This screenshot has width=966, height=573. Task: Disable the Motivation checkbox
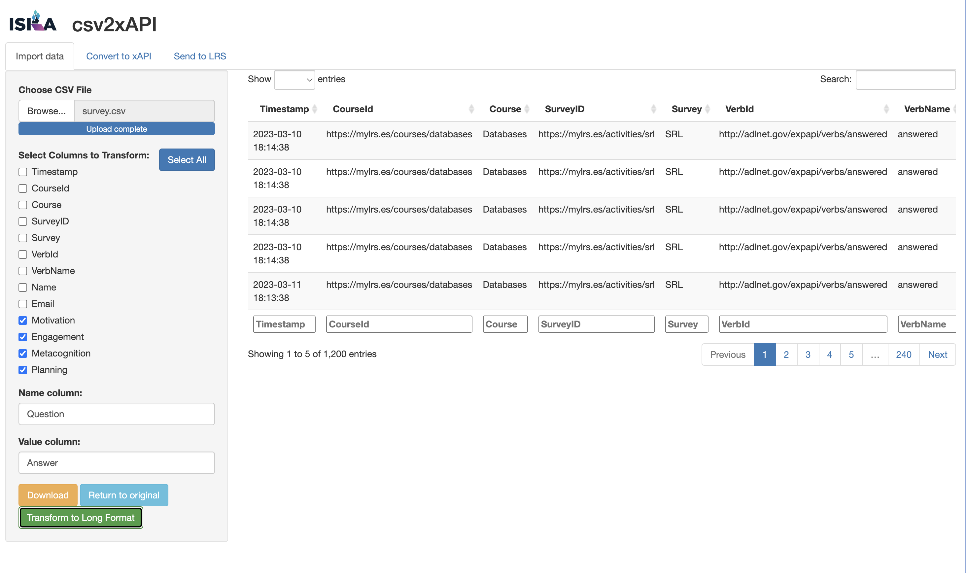coord(22,320)
